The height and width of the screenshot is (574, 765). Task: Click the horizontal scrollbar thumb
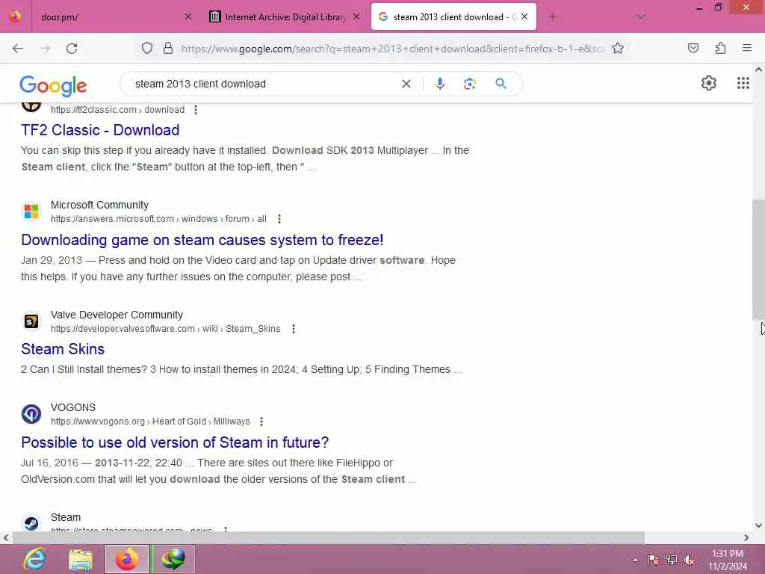click(329, 537)
